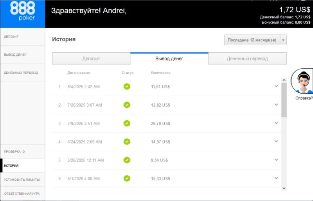Viewport: 313px width, 201px height.
Task: Expand the 8/4/2025 2:42 AM withdrawal row
Action: point(276,86)
